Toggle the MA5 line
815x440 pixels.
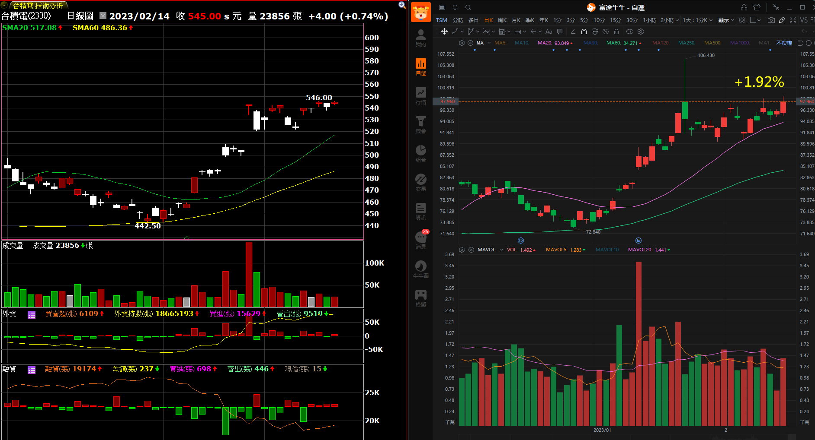click(500, 43)
